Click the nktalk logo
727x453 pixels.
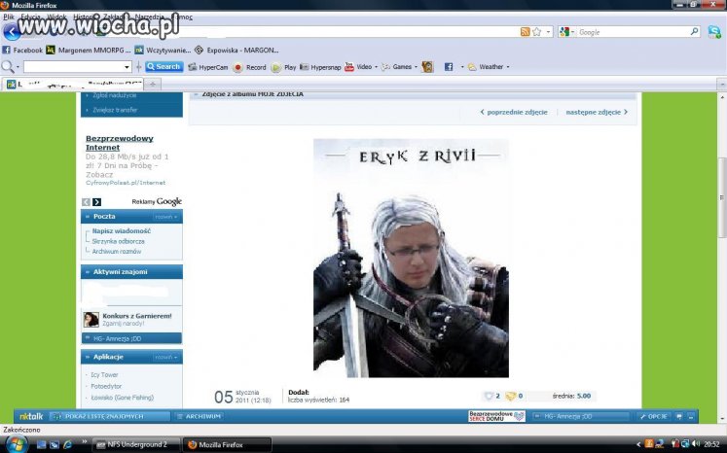click(x=31, y=416)
